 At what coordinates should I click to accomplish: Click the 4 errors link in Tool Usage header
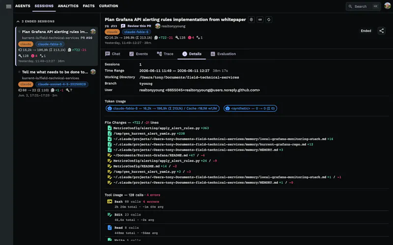(153, 195)
